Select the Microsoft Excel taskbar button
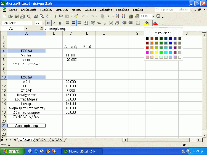Screen dimensions: 207x155 coord(82,151)
